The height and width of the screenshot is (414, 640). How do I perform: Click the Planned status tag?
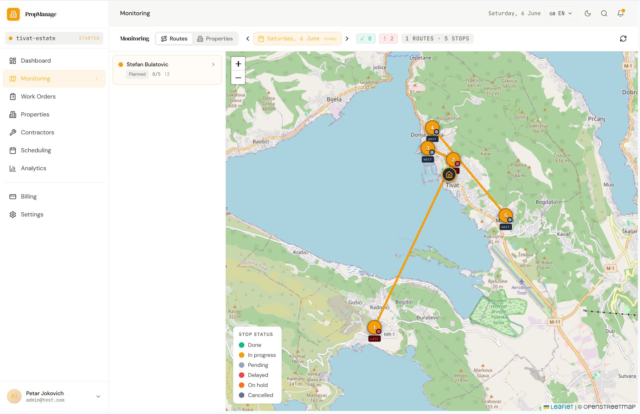click(x=137, y=74)
